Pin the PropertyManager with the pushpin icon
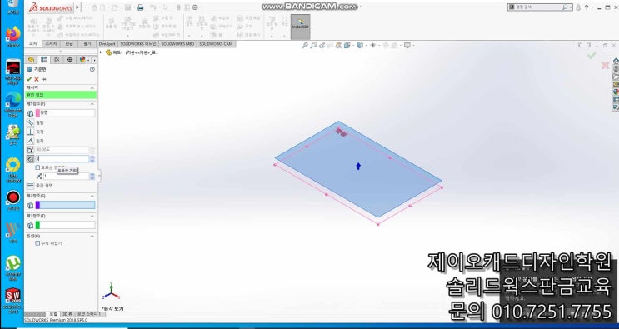Screen dimensions: 619x329 [x=44, y=79]
